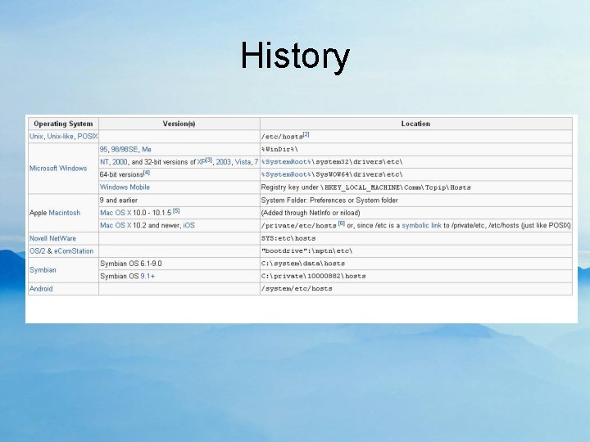Screen dimensions: 590x442
Task: Select the History slide title
Action: pyautogui.click(x=295, y=56)
